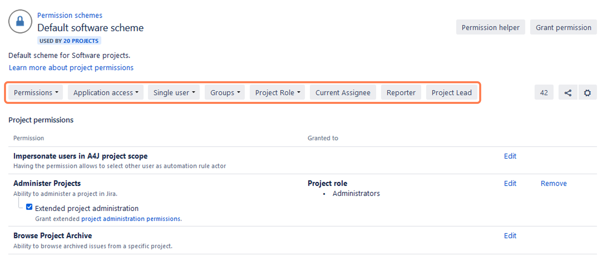Click the permission scheme lock icon
The image size is (606, 256).
[x=20, y=22]
